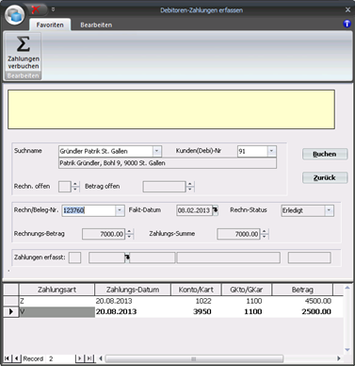Go to the next record button
Image resolution: width=355 pixels, height=366 pixels.
pos(79,358)
